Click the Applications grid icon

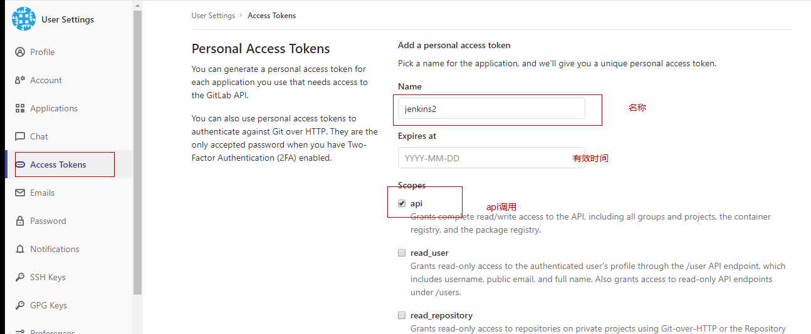pyautogui.click(x=20, y=108)
